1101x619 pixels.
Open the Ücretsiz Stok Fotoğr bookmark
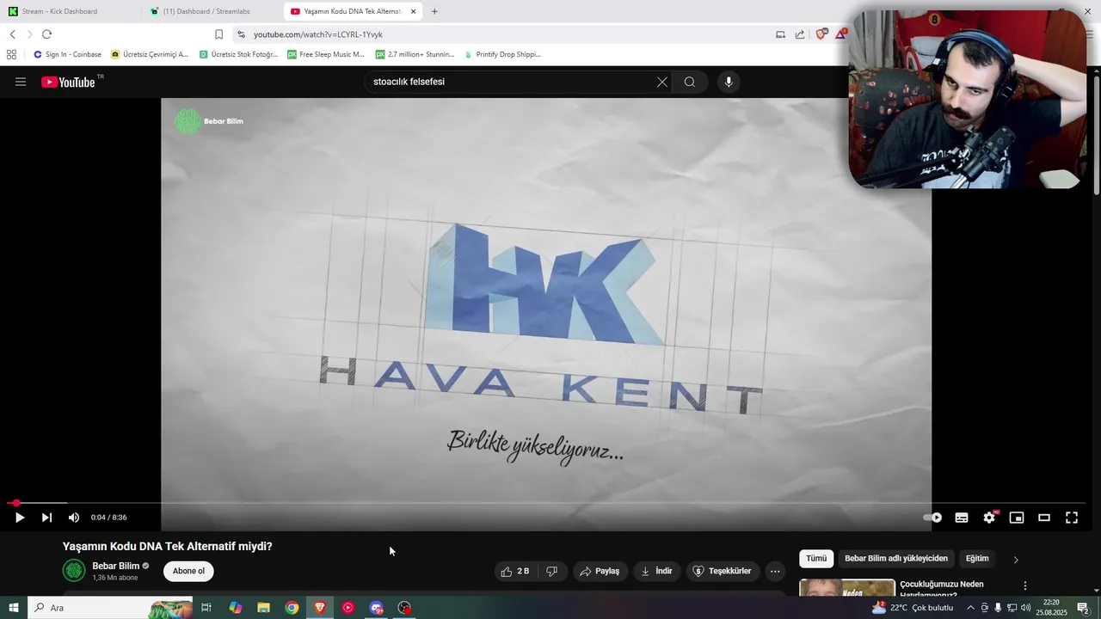click(x=238, y=54)
